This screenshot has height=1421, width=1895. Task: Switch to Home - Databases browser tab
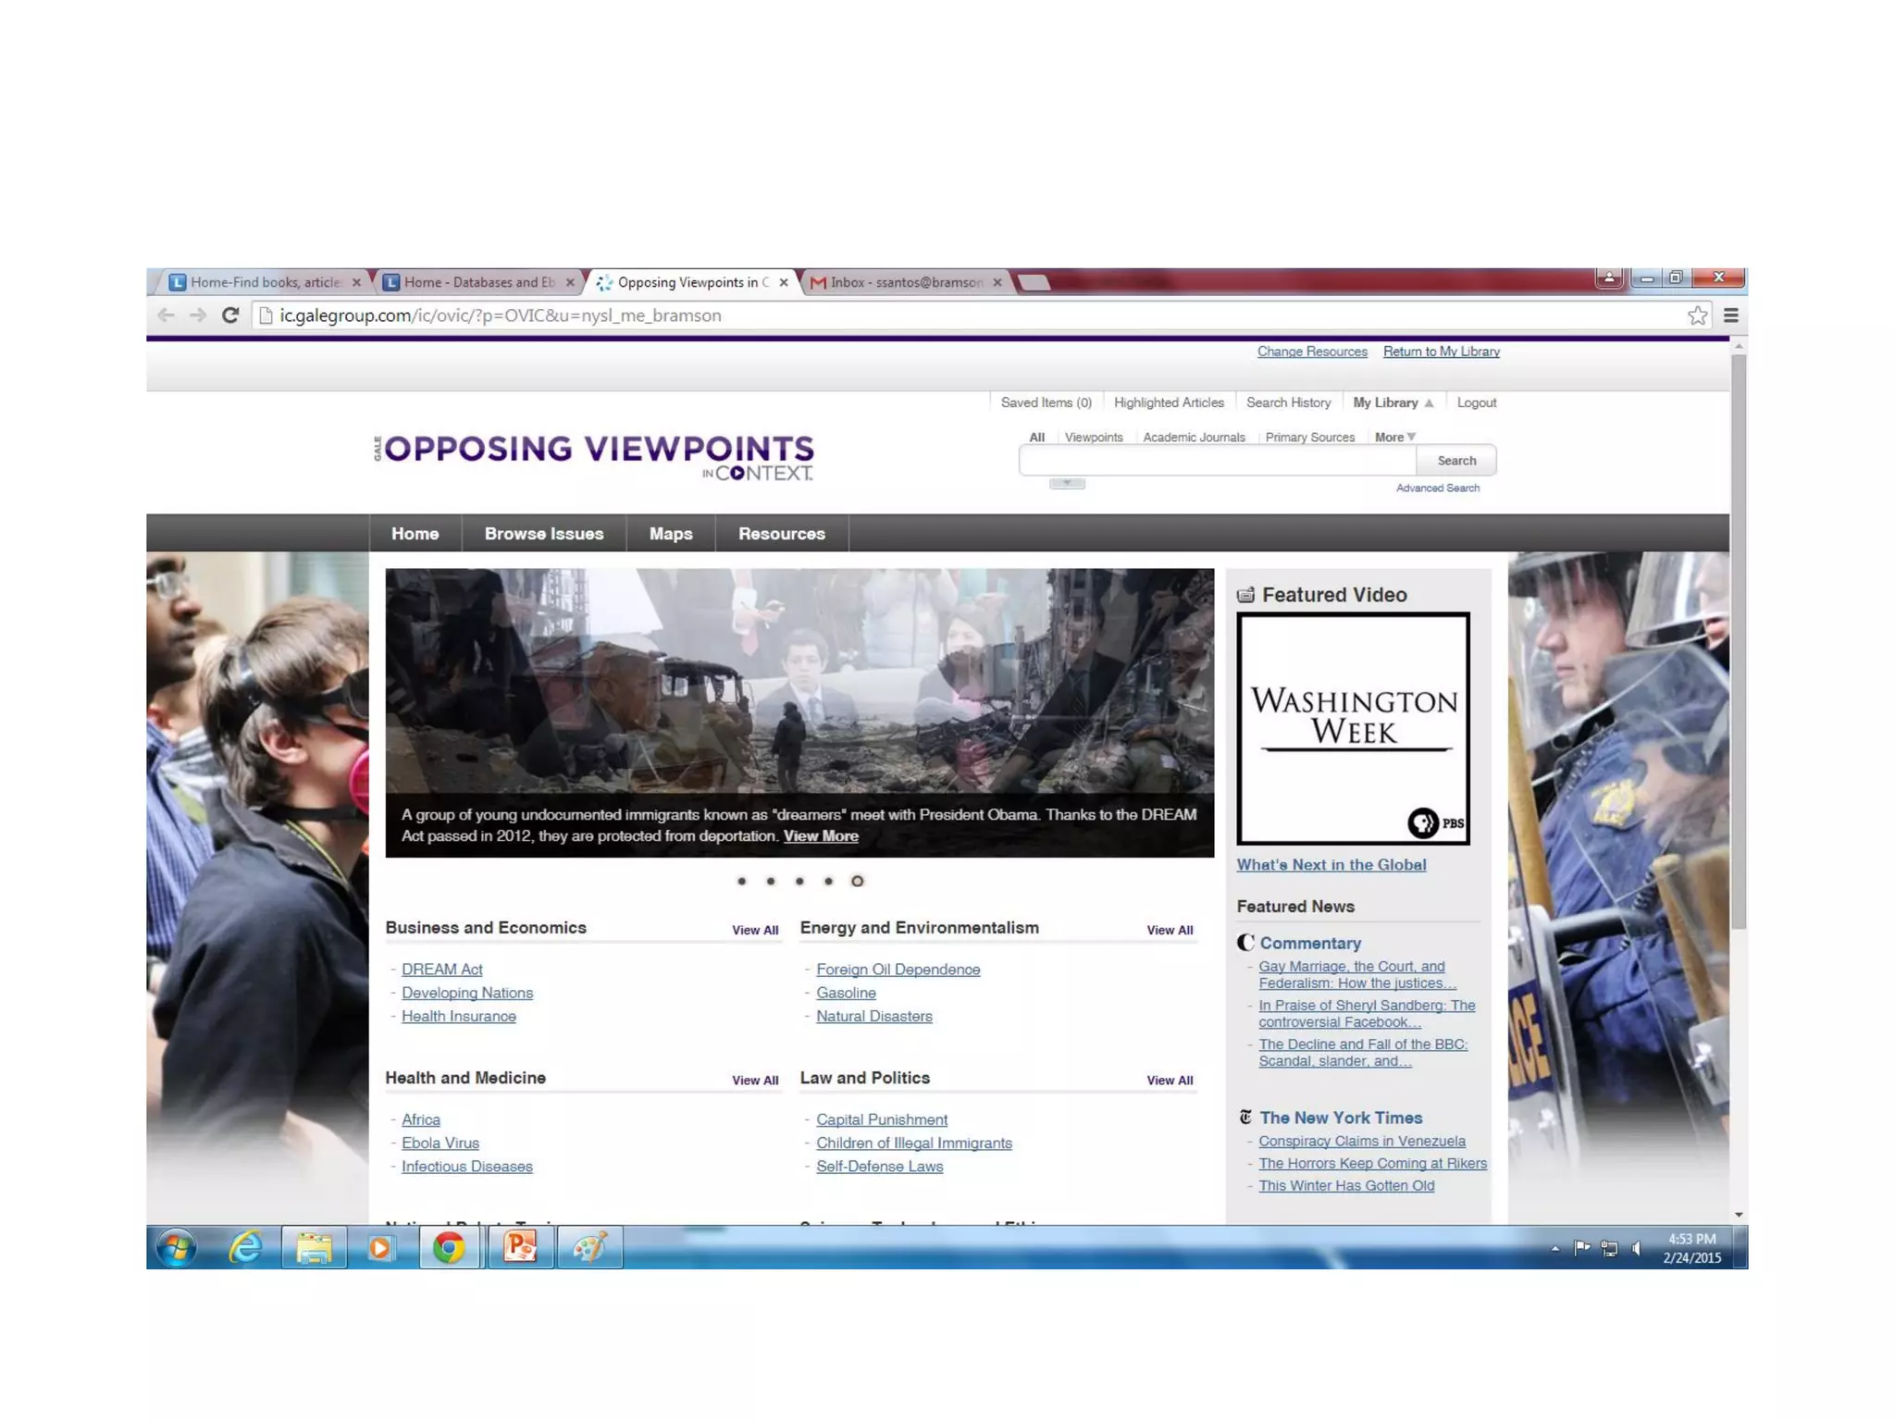[478, 282]
